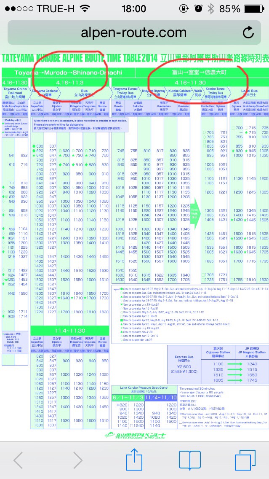The height and width of the screenshot is (479, 269).
Task: Open the bookmarks book icon
Action: (x=190, y=460)
